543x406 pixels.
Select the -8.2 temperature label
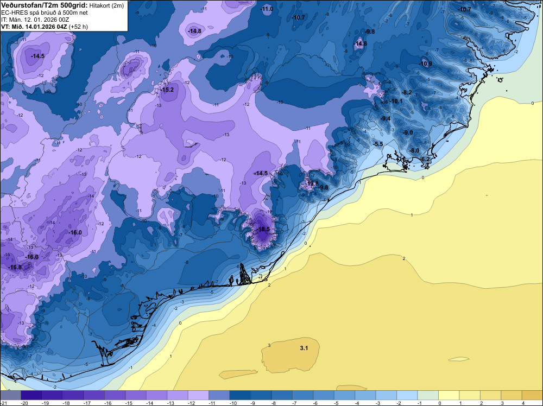coord(407,92)
